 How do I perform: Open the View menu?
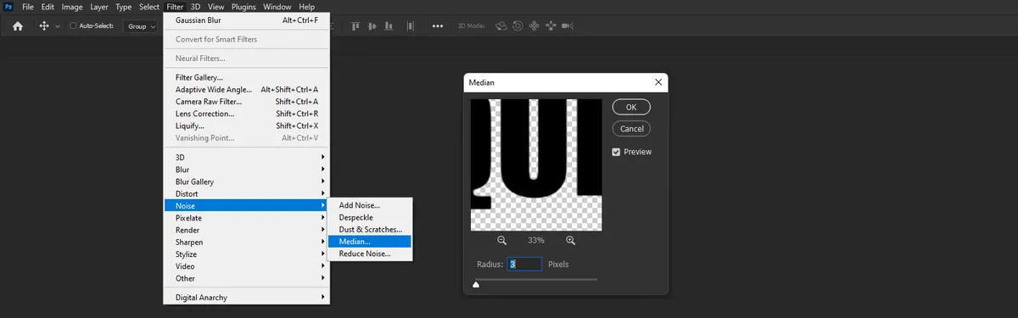pyautogui.click(x=216, y=7)
